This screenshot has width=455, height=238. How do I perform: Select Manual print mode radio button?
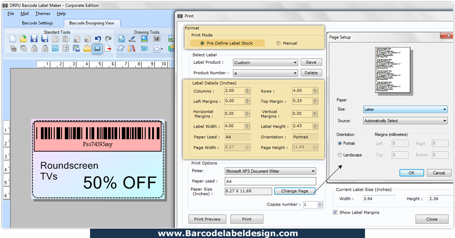click(x=278, y=43)
